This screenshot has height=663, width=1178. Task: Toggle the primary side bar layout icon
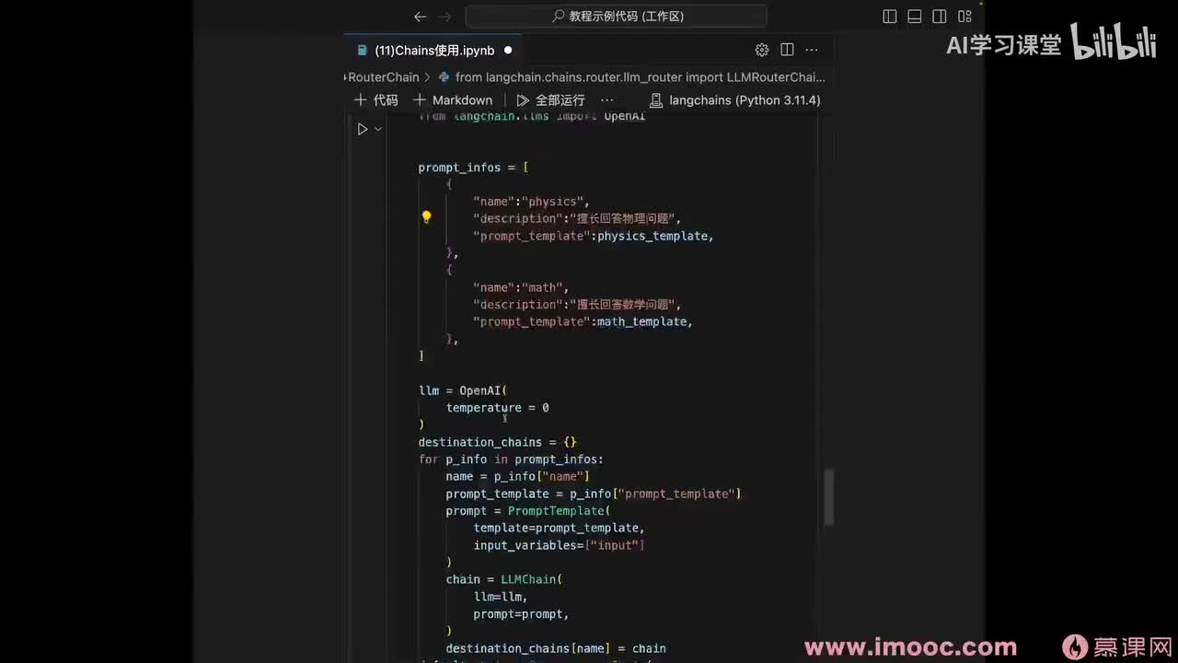click(890, 17)
